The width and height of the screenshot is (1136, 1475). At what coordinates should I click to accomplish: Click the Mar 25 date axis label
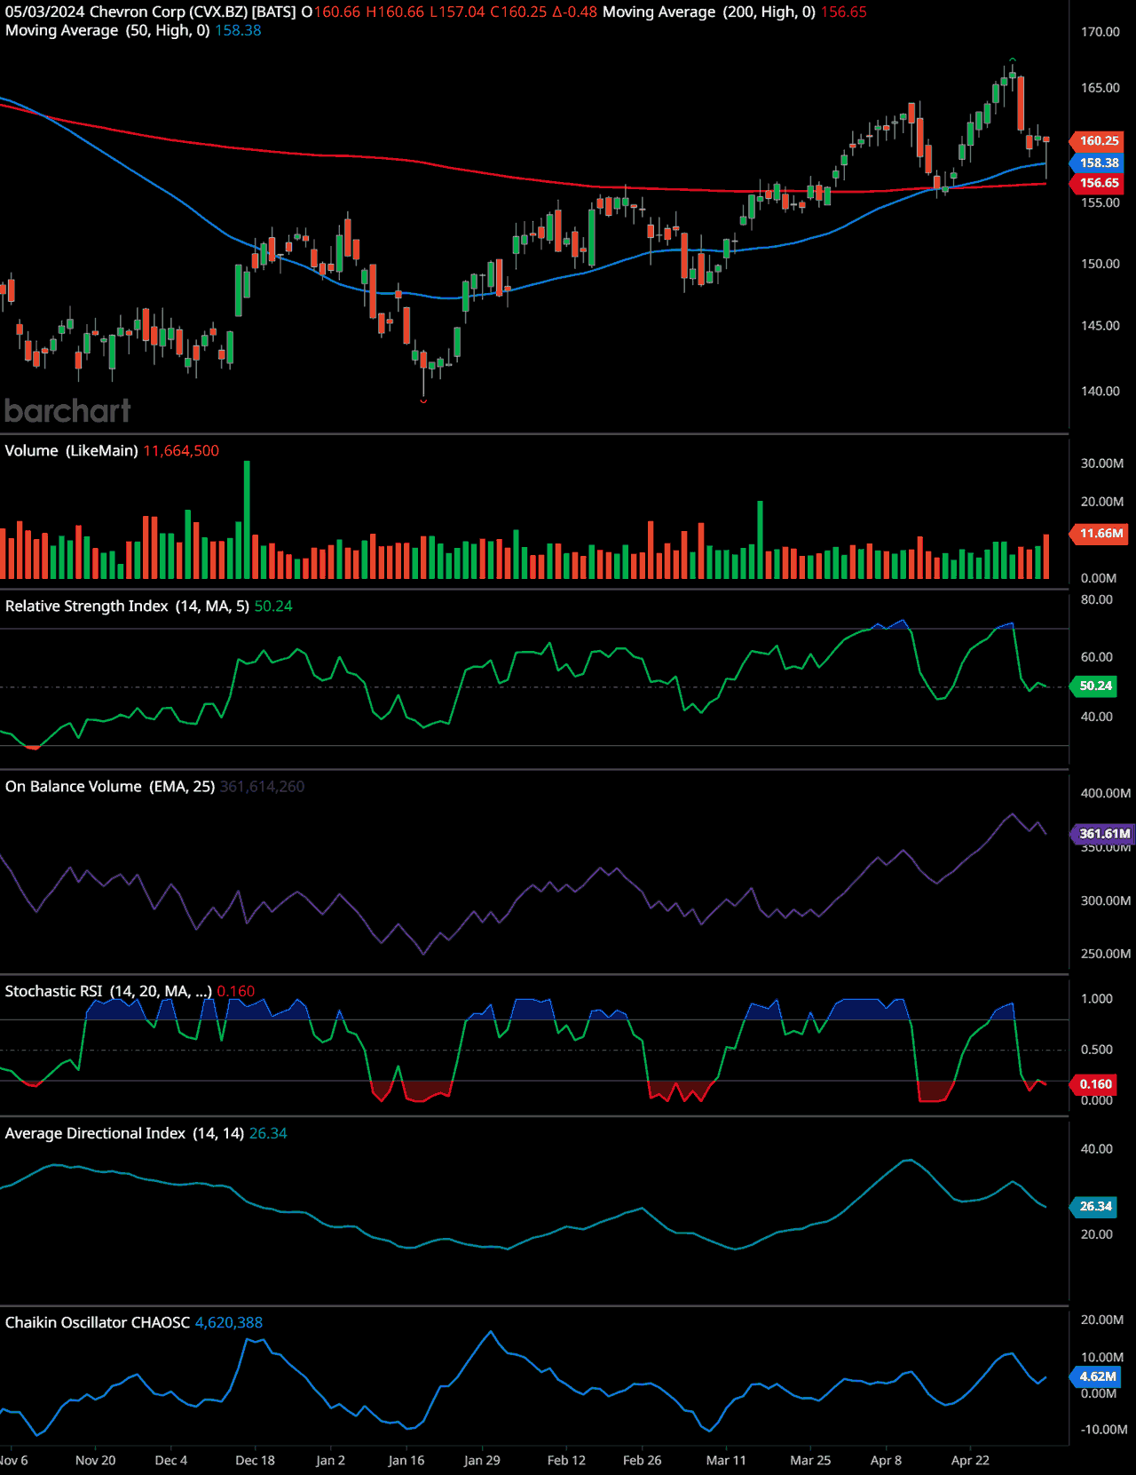[810, 1460]
